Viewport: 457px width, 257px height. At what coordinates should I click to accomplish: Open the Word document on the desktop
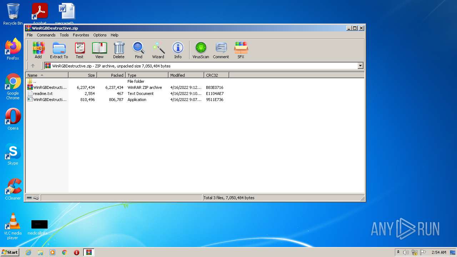tap(67, 14)
